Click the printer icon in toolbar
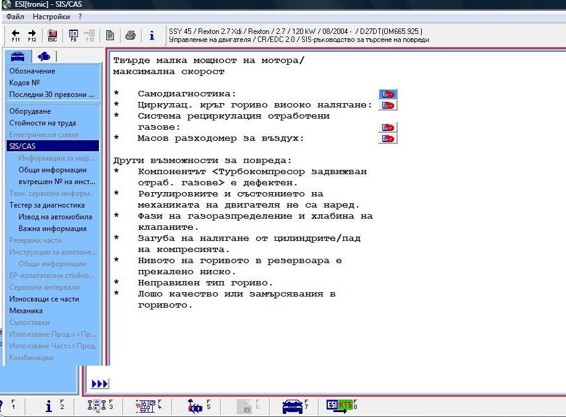 (x=131, y=35)
